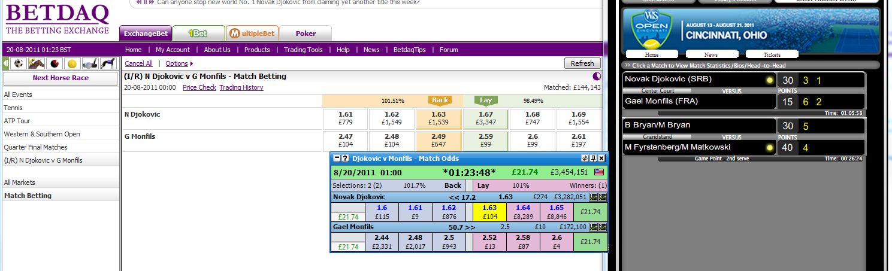Screen dimensions: 892x271
Task: Back N Djokovic at 1.63 on Betdaq
Action: 439,118
